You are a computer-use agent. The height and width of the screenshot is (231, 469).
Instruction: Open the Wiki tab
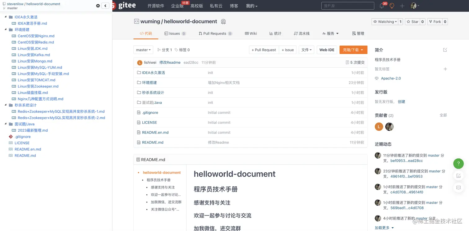point(251,34)
